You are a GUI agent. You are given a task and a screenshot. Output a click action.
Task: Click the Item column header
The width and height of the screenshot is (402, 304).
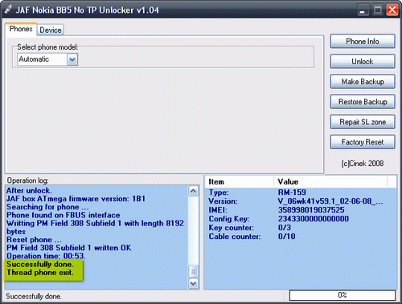[240, 182]
